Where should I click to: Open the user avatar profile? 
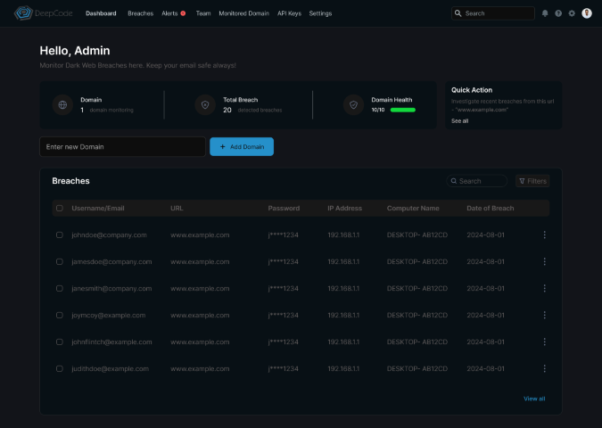[587, 13]
